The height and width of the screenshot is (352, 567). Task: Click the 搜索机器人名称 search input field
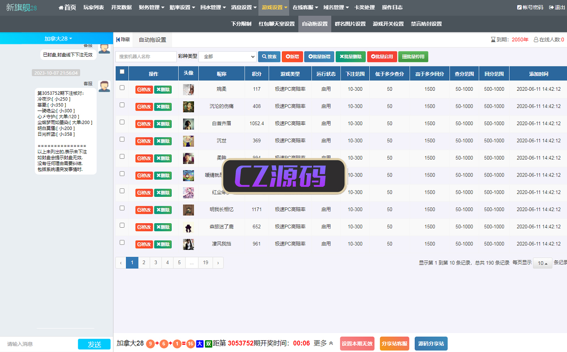click(146, 57)
